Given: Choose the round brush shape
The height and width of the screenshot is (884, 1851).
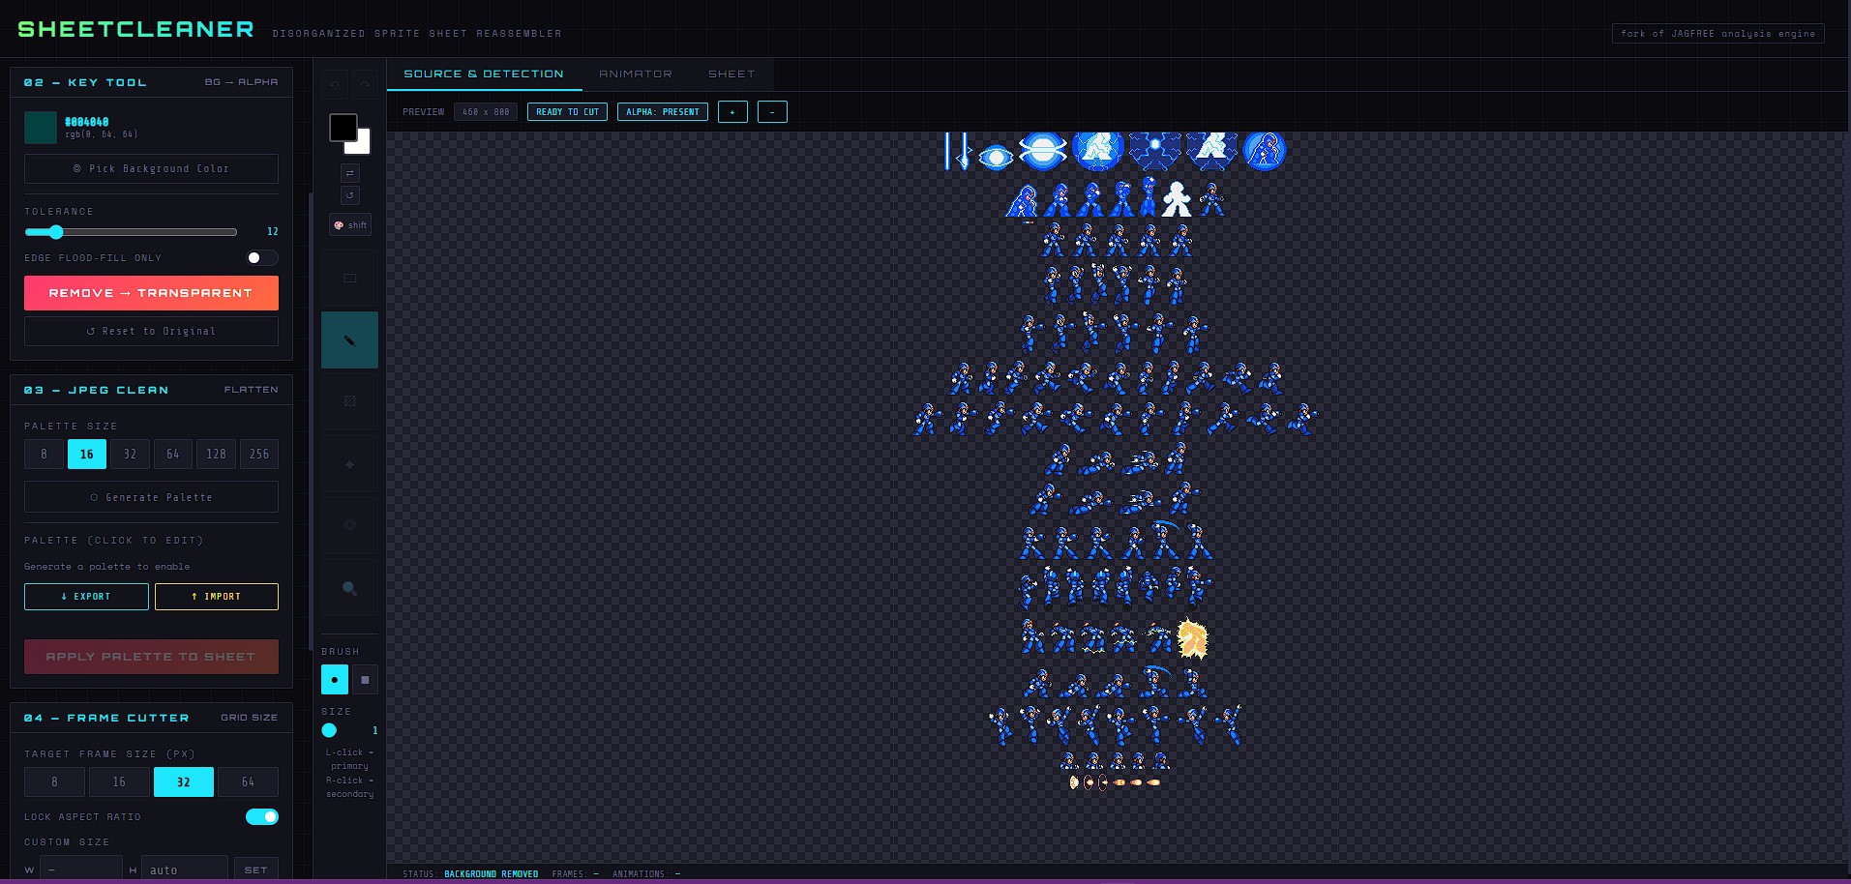Looking at the screenshot, I should tap(335, 679).
